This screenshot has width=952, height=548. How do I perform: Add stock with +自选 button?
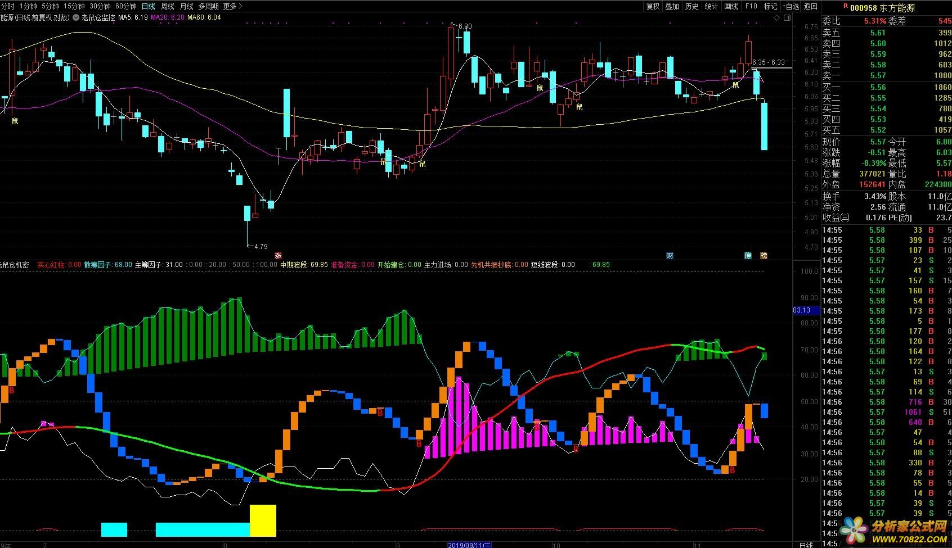(790, 6)
